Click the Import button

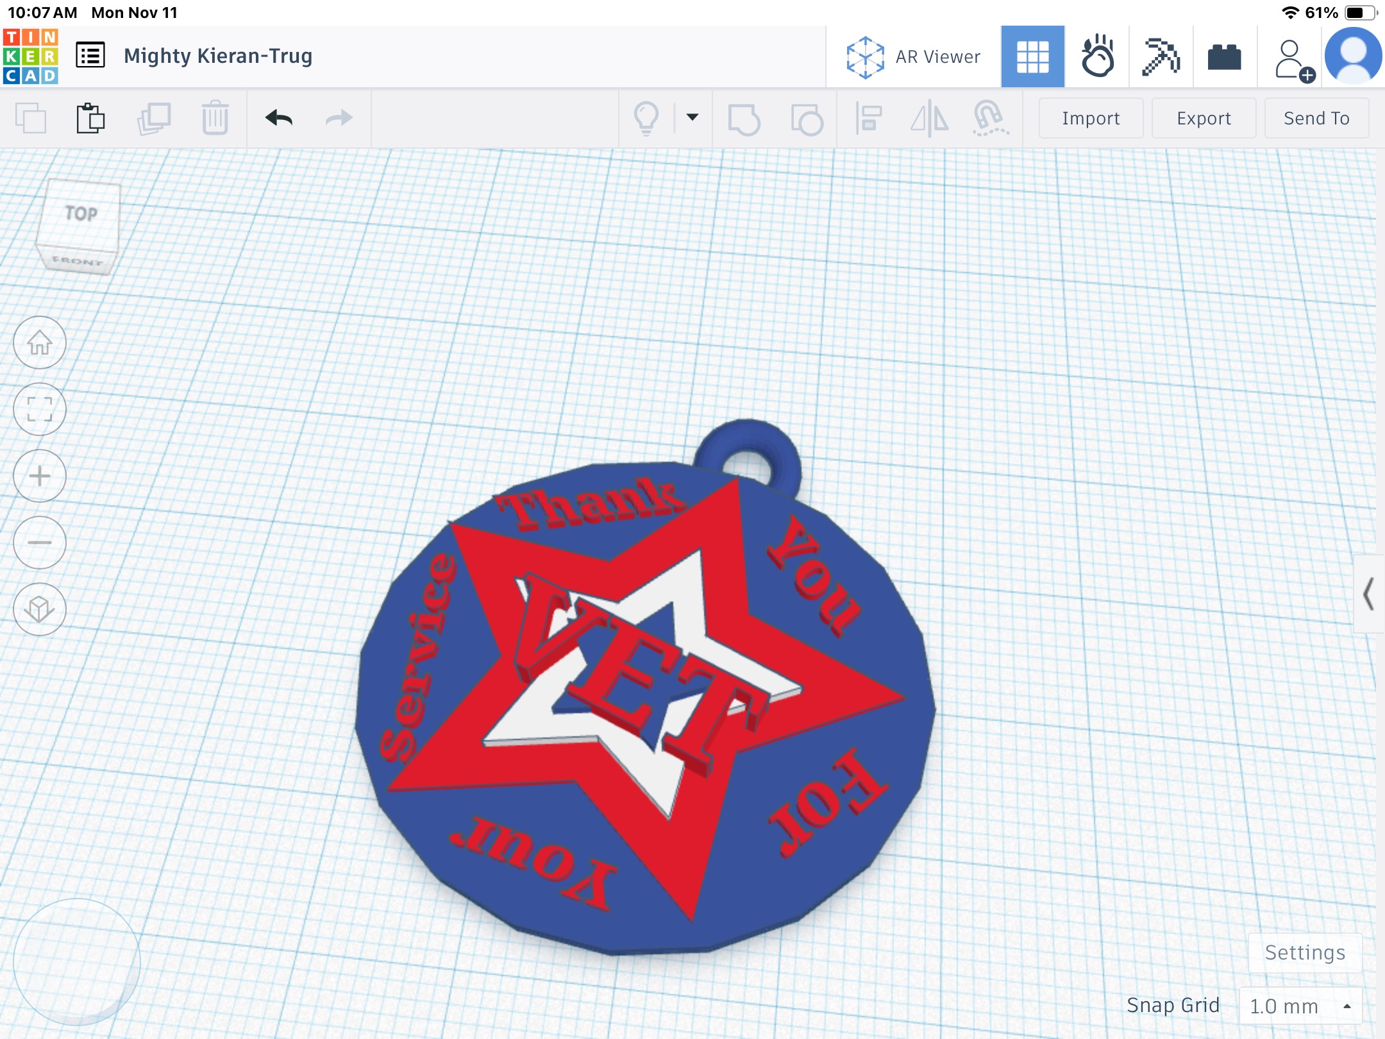[x=1091, y=118]
